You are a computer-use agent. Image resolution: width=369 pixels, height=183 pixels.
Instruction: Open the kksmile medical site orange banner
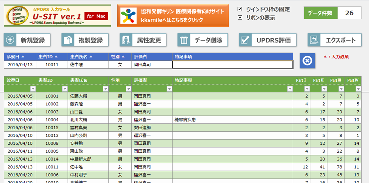(x=172, y=15)
